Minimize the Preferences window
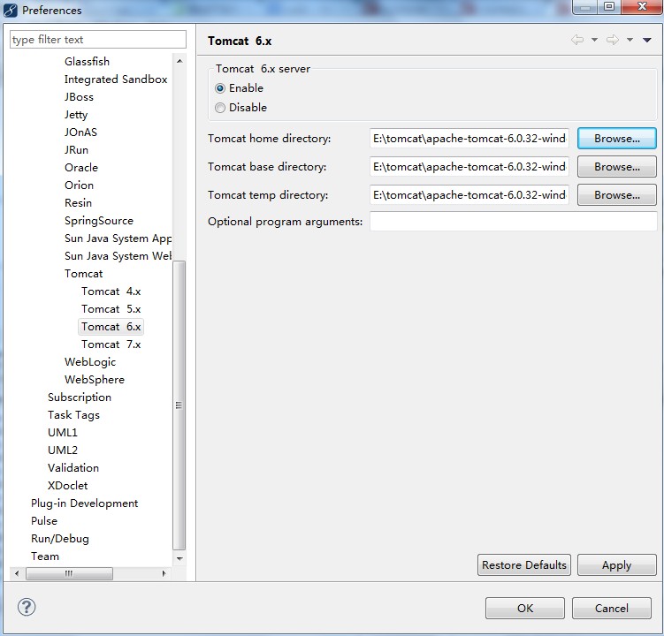 click(x=585, y=6)
